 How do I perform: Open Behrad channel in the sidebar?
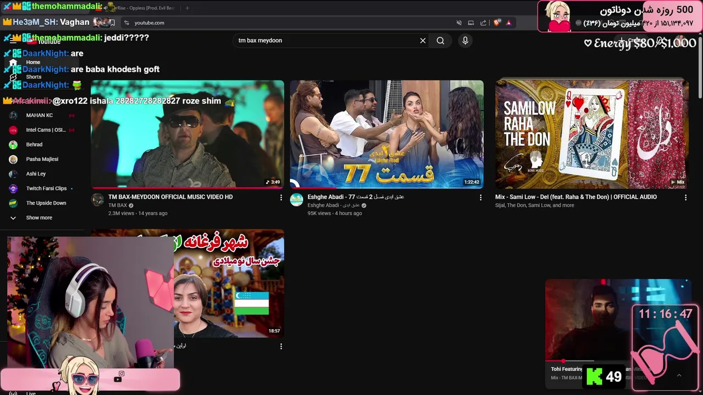34,144
